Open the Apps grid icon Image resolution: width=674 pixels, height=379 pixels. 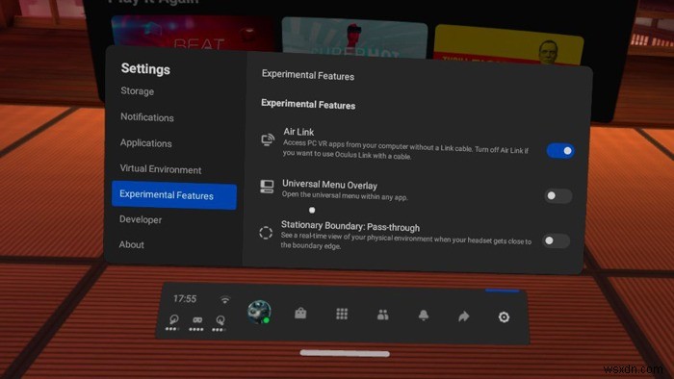(x=342, y=315)
